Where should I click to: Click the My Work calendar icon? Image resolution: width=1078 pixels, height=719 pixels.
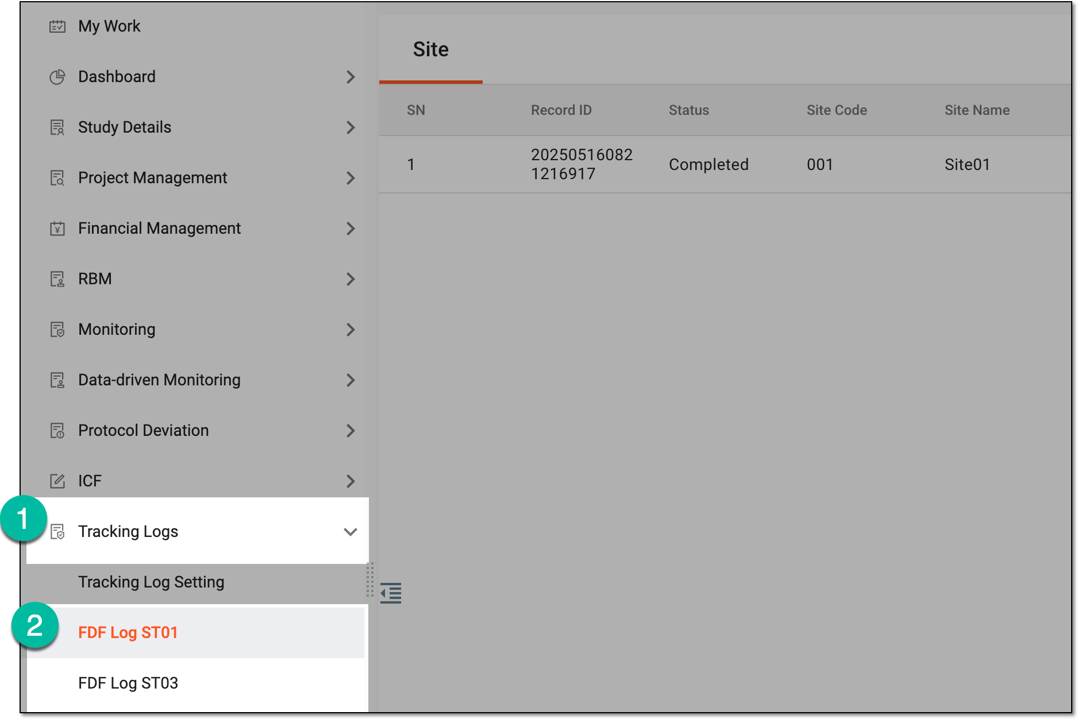57,26
